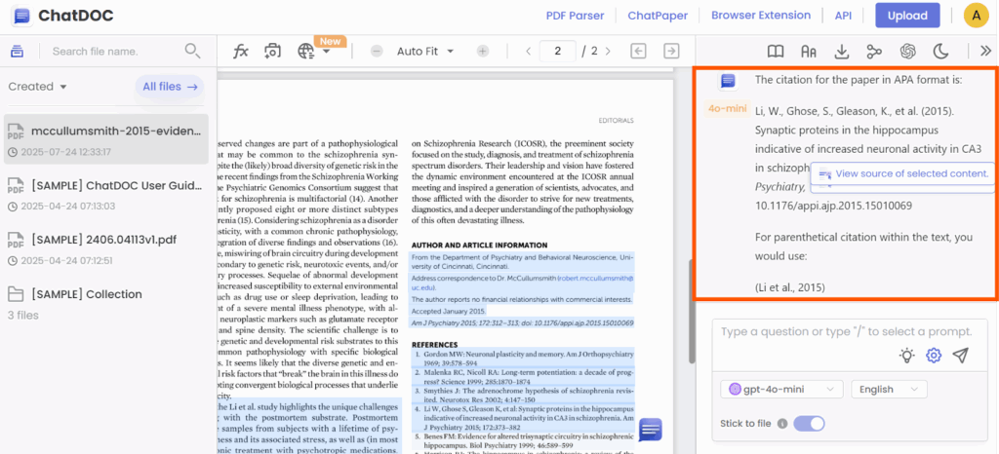The image size is (999, 454).
Task: Open API in top navigation
Action: (x=843, y=16)
